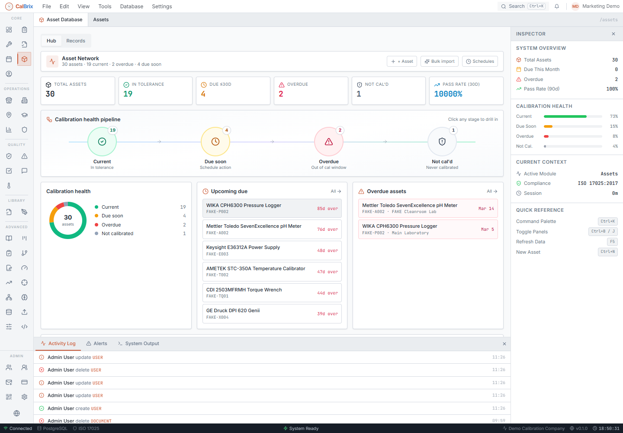This screenshot has width=623, height=433.
Task: Click the crosshair target icon in Advanced section
Action: [x=24, y=283]
